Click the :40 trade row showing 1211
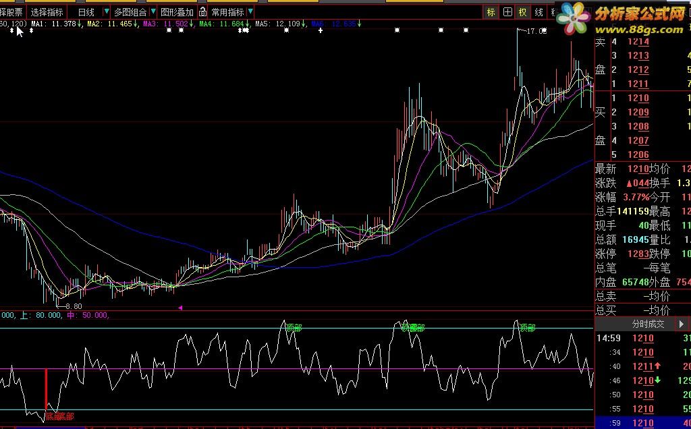Viewport: 691px width, 429px height. point(643,366)
